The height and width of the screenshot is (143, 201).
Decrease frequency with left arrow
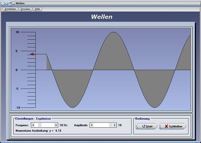[33, 125]
